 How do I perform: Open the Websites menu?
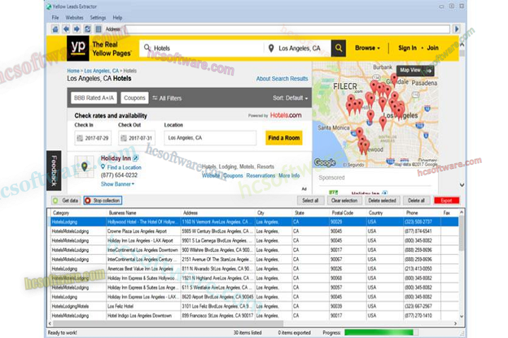74,18
